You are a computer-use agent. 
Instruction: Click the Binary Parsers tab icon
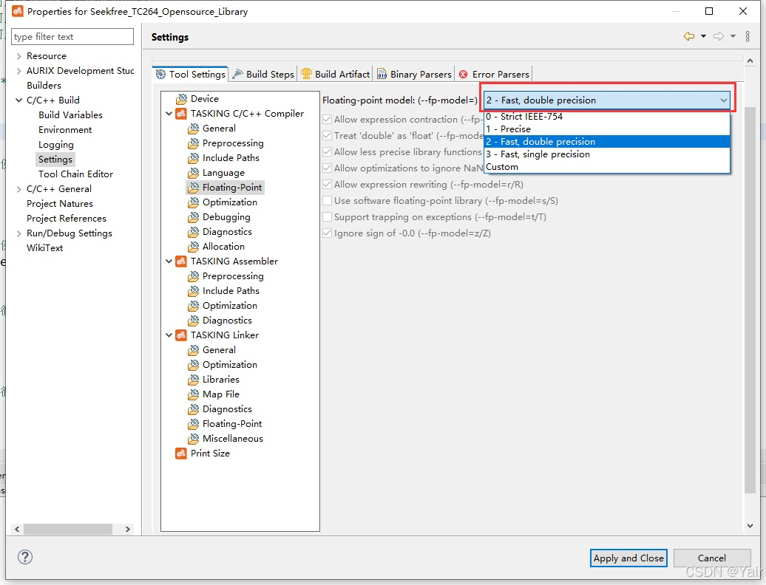382,74
